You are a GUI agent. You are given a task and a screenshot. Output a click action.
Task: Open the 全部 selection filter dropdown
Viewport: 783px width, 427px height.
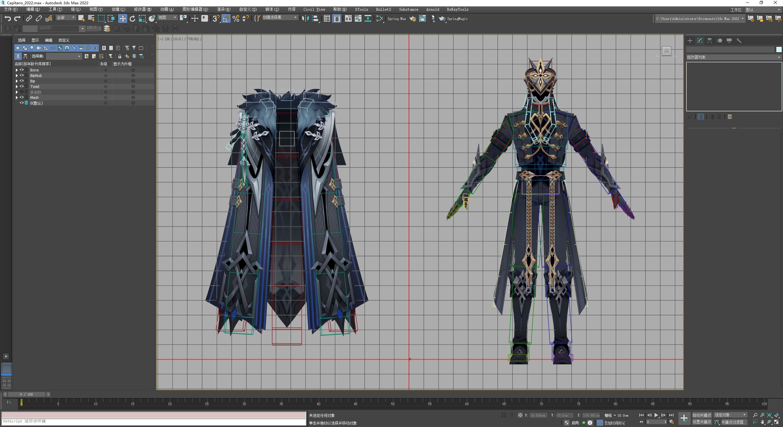pos(66,18)
